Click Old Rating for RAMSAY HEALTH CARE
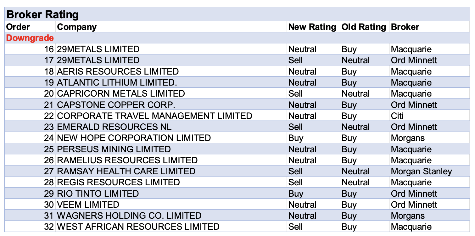The width and height of the screenshot is (475, 236). click(355, 171)
